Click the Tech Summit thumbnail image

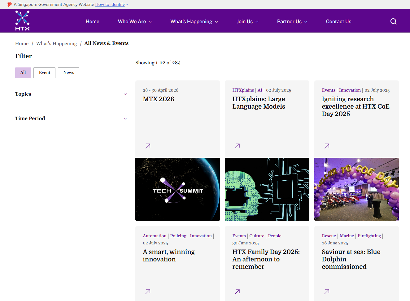[177, 189]
